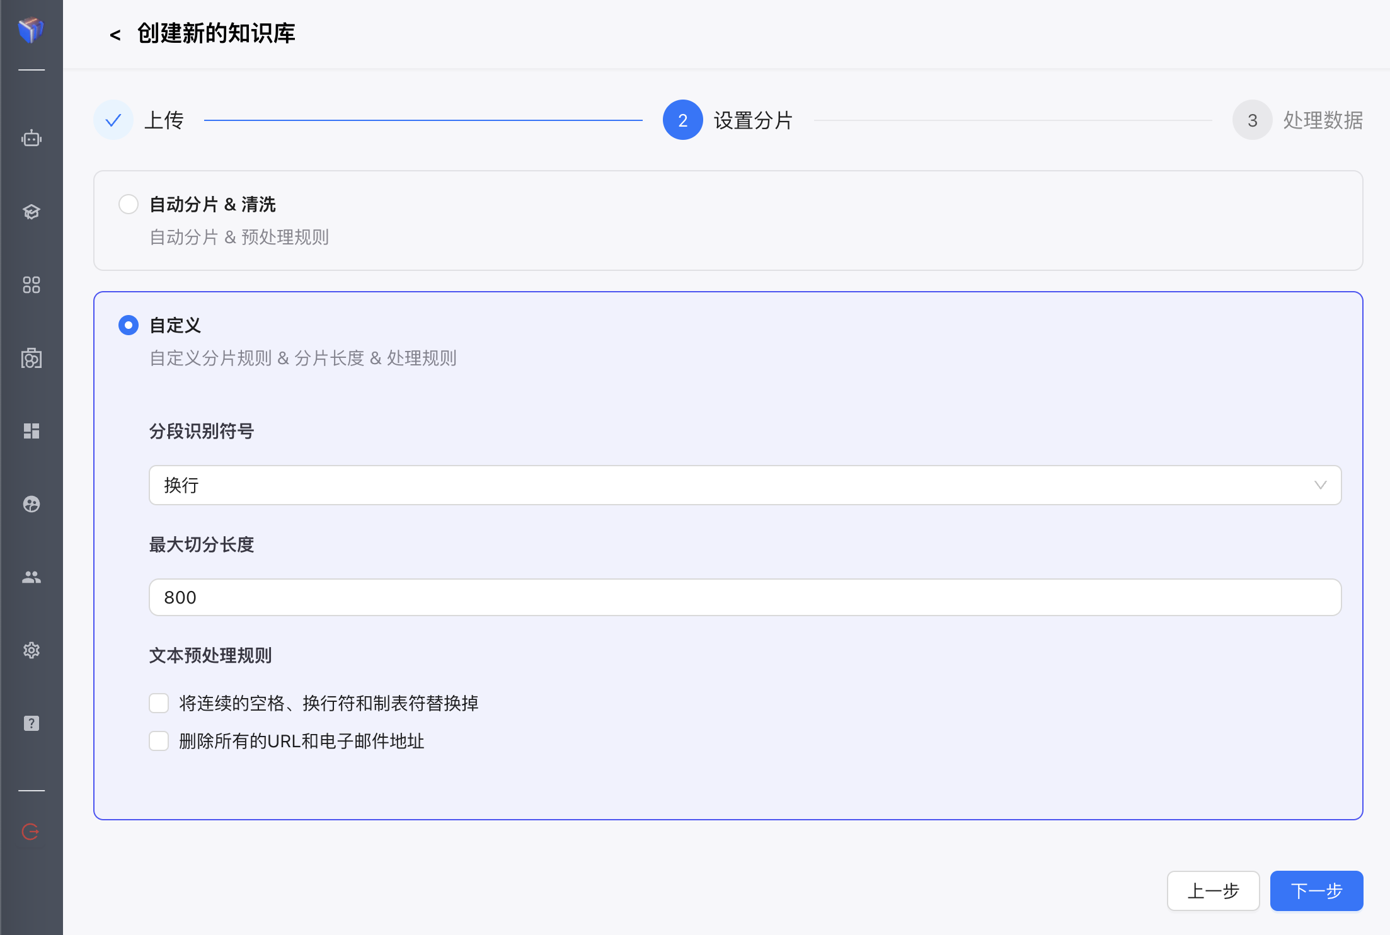Click the dashboard tiles sidebar icon
1390x935 pixels.
point(32,431)
